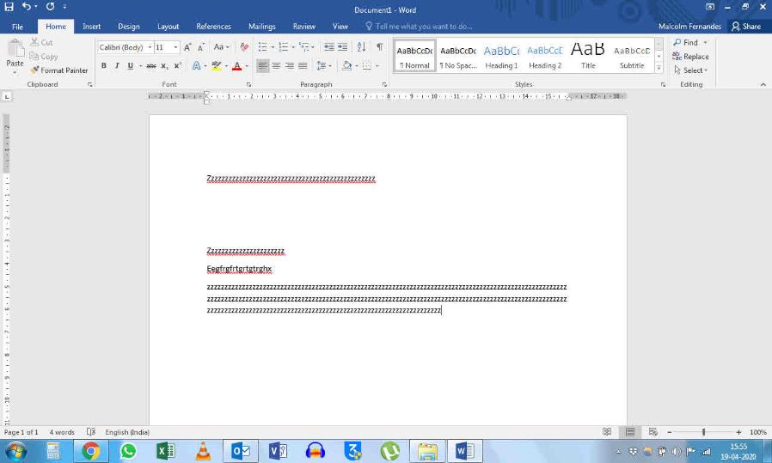The width and height of the screenshot is (772, 463).
Task: Open the File tab
Action: point(17,27)
